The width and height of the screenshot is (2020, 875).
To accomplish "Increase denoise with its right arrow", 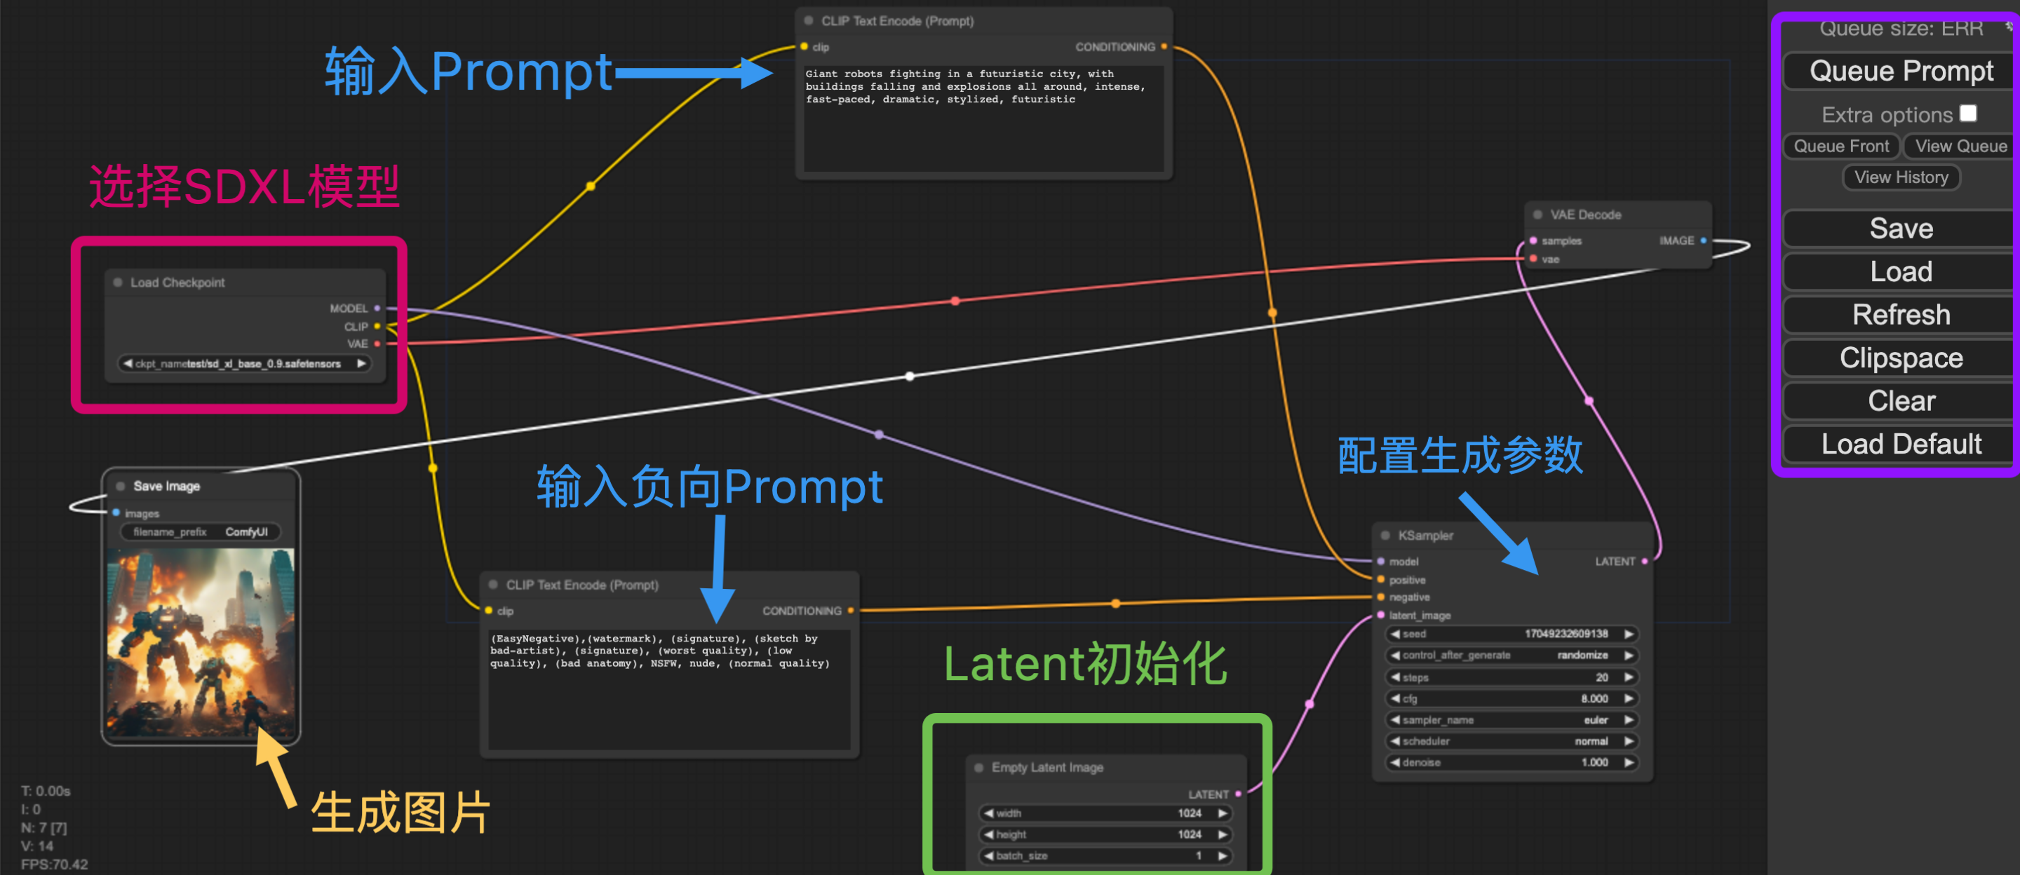I will click(x=1629, y=762).
